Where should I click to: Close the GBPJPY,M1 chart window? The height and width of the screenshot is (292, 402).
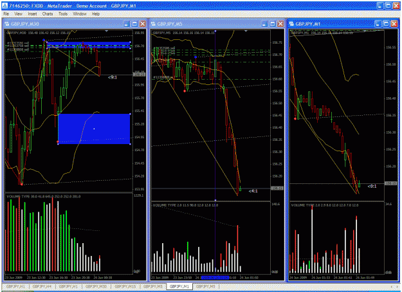tap(394, 24)
